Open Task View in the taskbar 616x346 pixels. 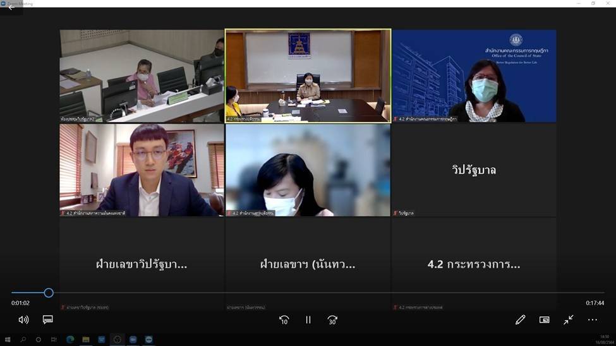click(54, 340)
